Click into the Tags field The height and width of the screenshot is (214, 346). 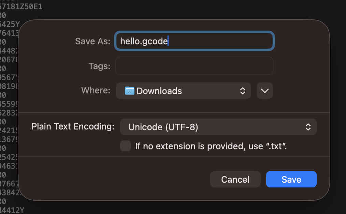coord(194,66)
